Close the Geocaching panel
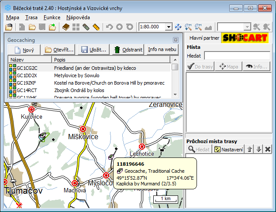Image resolution: width=276 pixels, height=212 pixels. (176, 40)
